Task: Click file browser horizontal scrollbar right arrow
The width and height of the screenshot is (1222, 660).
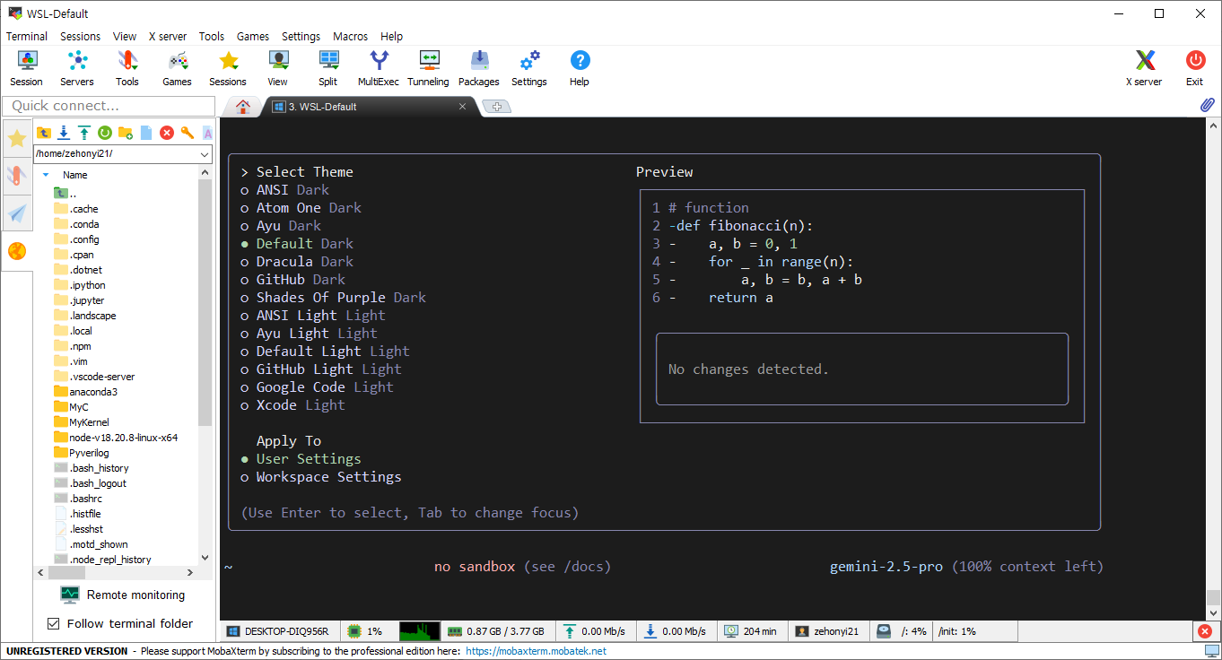Action: click(x=189, y=572)
